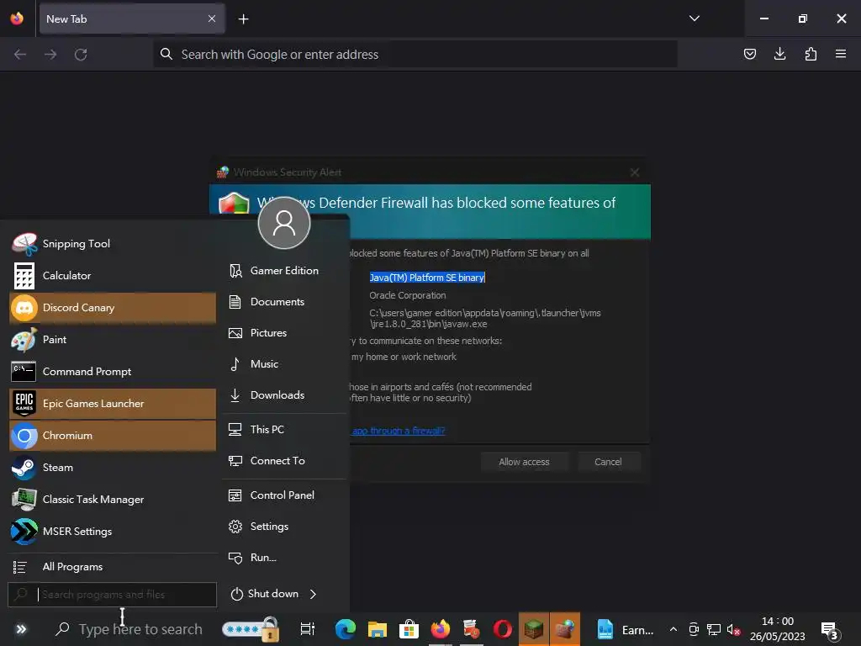Viewport: 861px width, 646px height.
Task: Open Discord Canary app
Action: [113, 308]
